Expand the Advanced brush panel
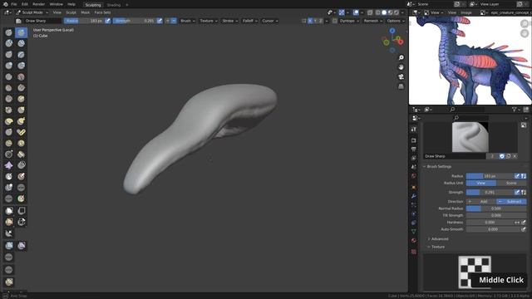532x299 pixels. 440,238
